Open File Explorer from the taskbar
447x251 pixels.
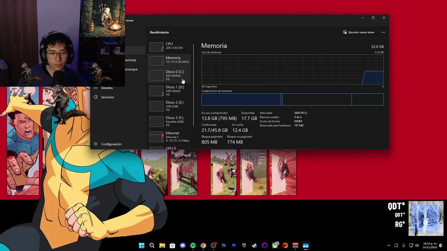pos(162,245)
